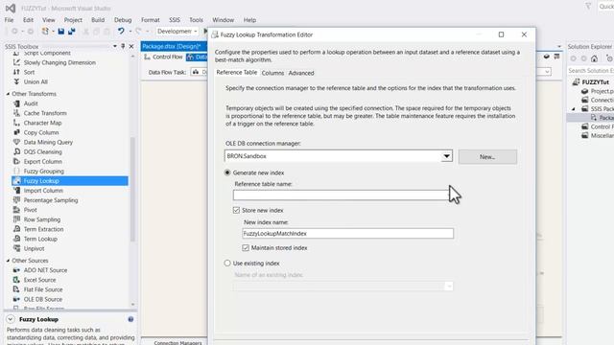This screenshot has height=345, width=614.
Task: Select the Union All transform
Action: click(35, 82)
